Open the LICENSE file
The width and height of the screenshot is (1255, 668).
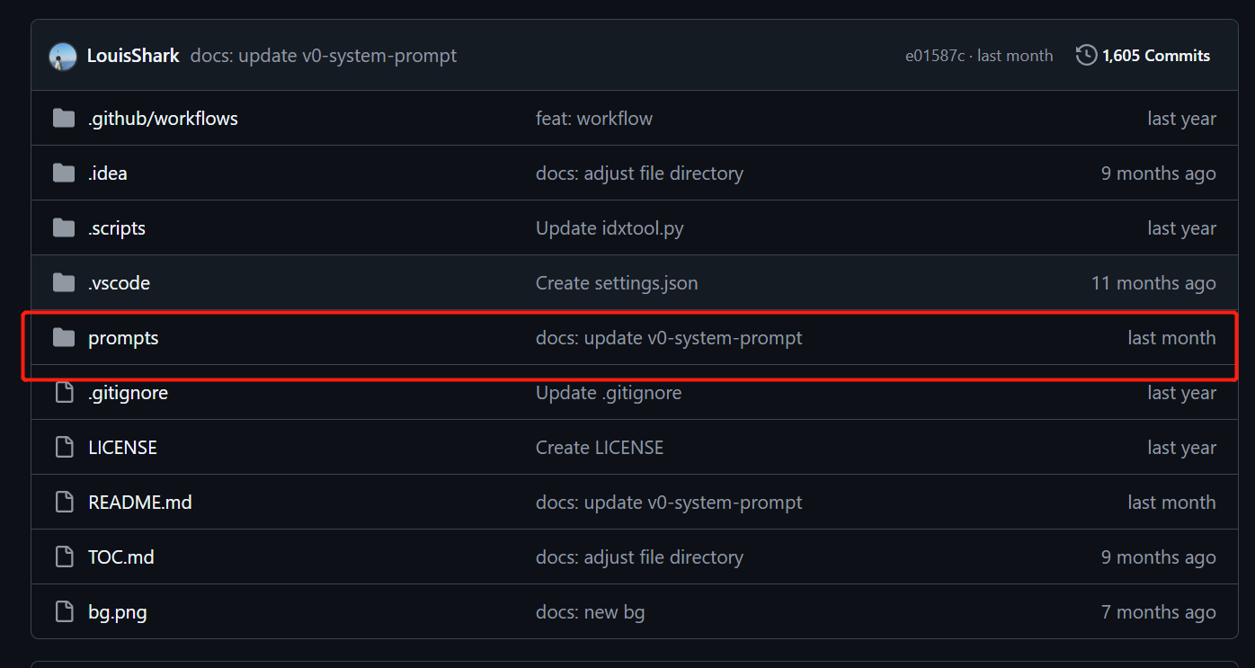coord(122,448)
